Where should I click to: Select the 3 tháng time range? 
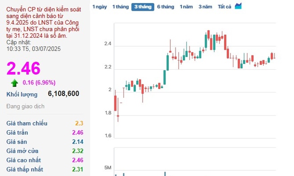pyautogui.click(x=143, y=7)
